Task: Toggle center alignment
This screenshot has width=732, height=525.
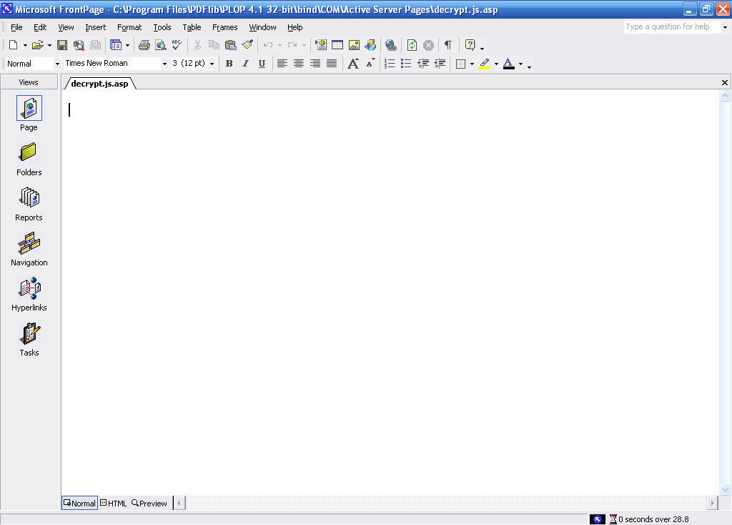Action: [x=299, y=64]
